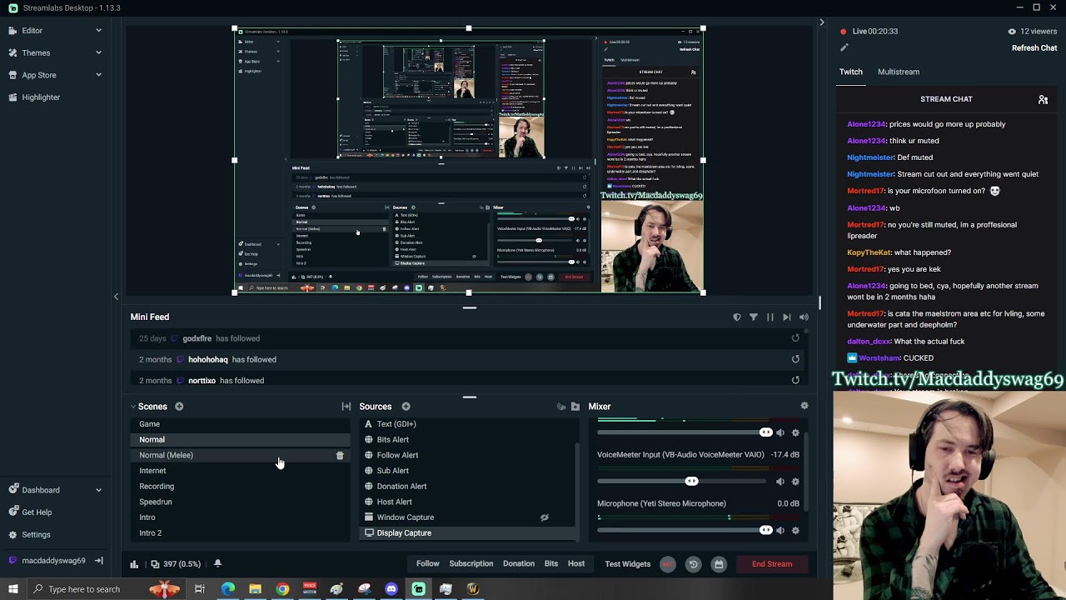Click the REC recording button

pyautogui.click(x=667, y=564)
